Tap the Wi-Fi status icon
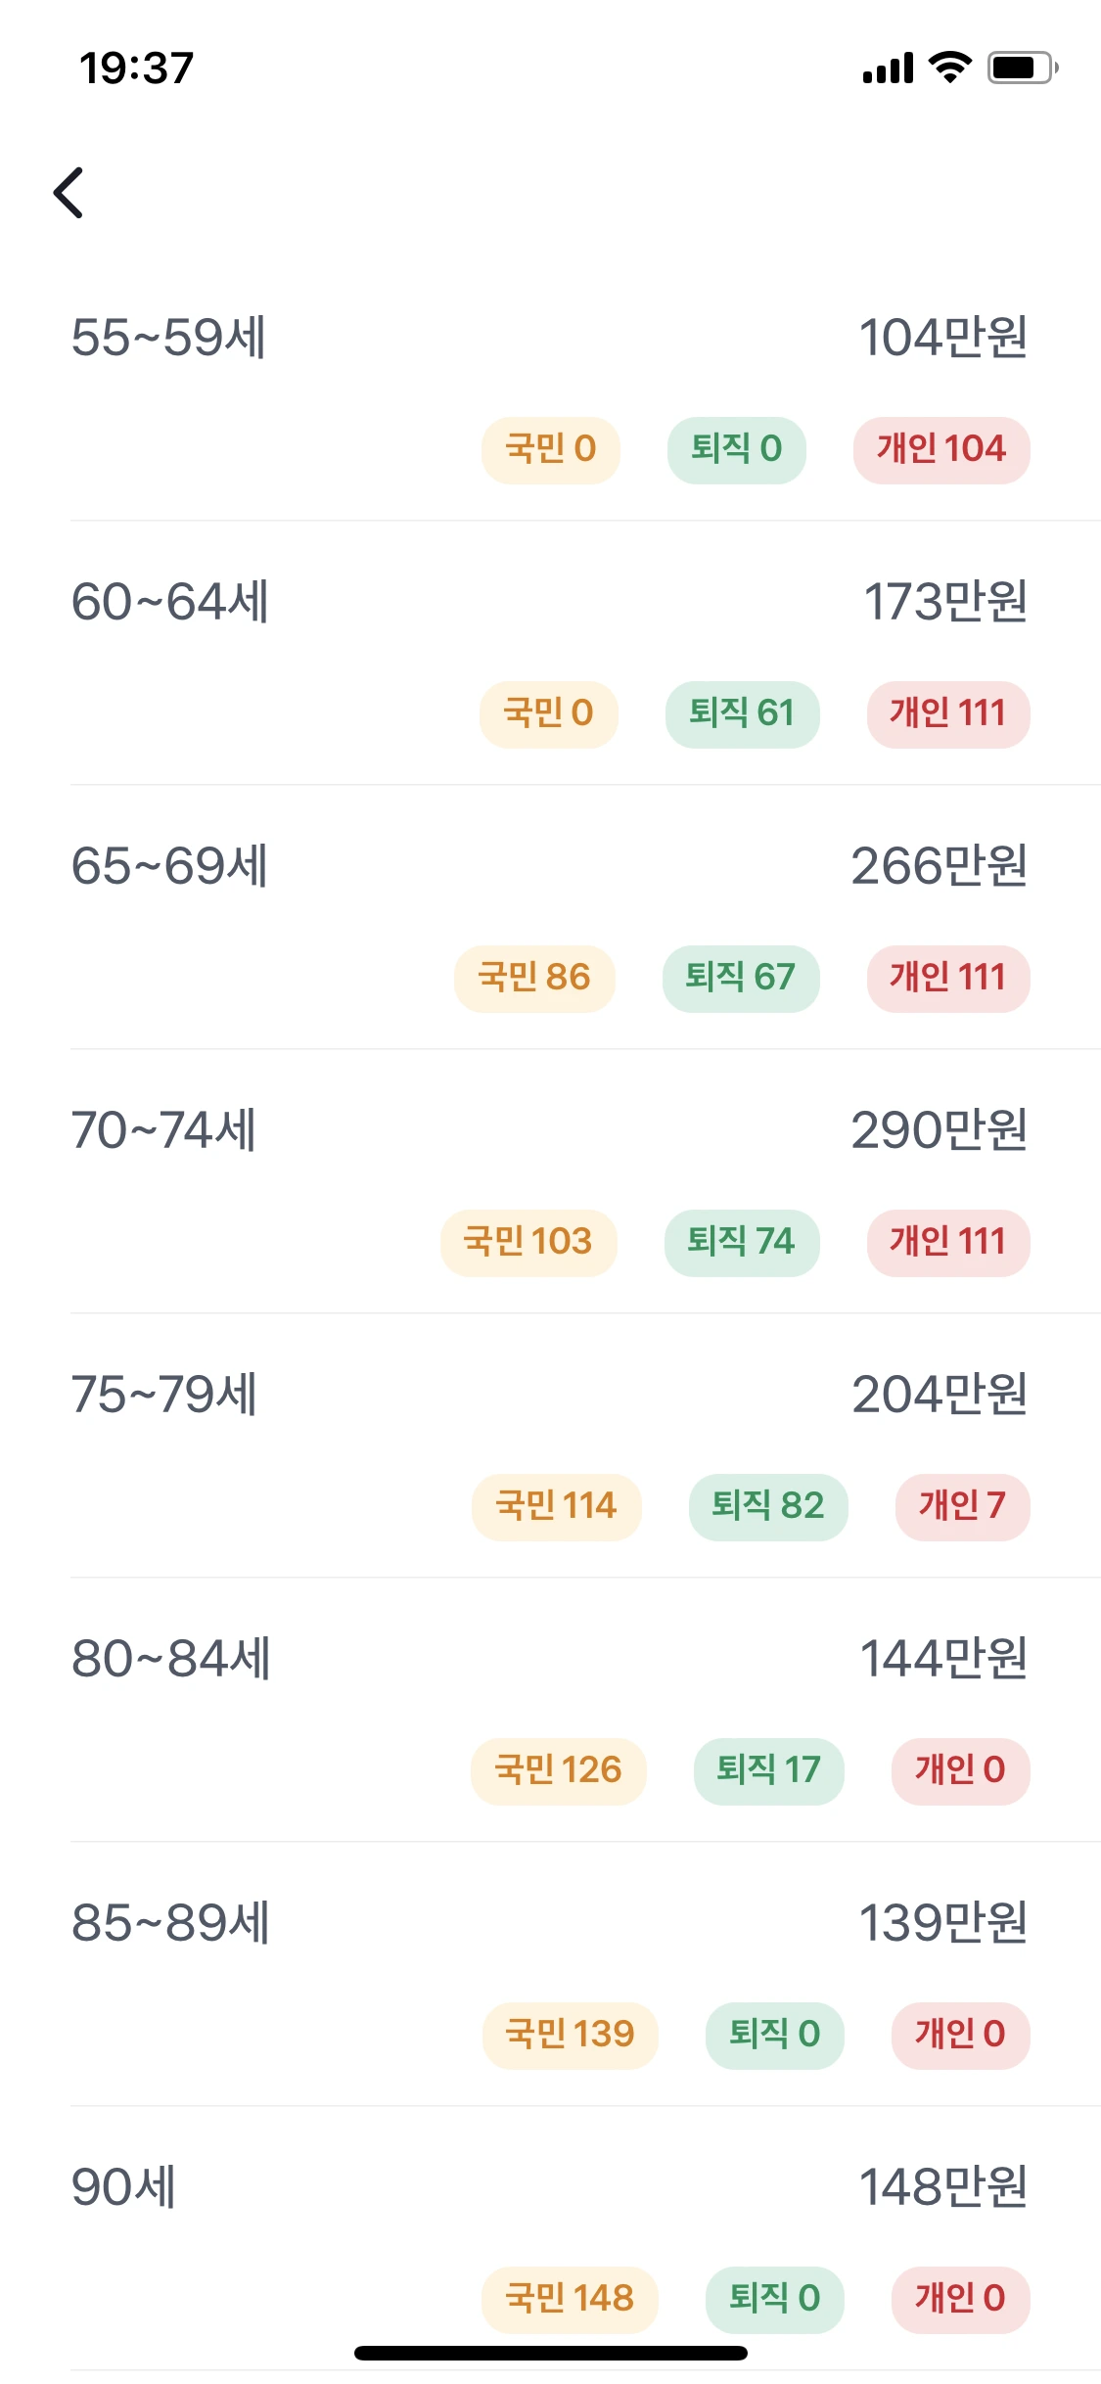 (948, 68)
